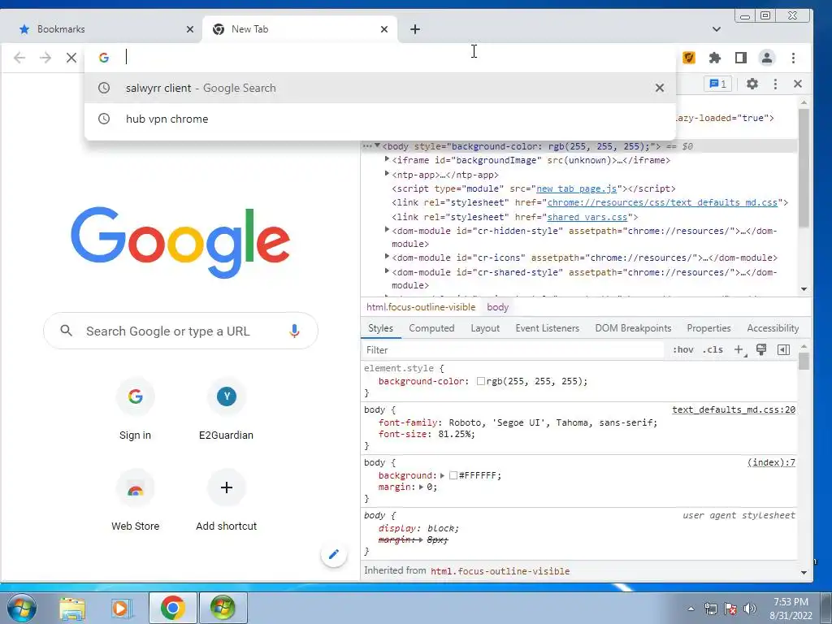Image resolution: width=832 pixels, height=624 pixels.
Task: Start voice search with the microphone
Action: 294,331
